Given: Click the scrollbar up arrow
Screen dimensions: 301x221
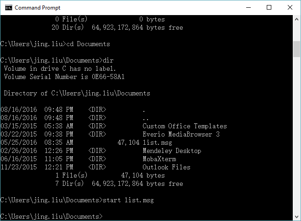Looking at the screenshot, I should (x=296, y=19).
